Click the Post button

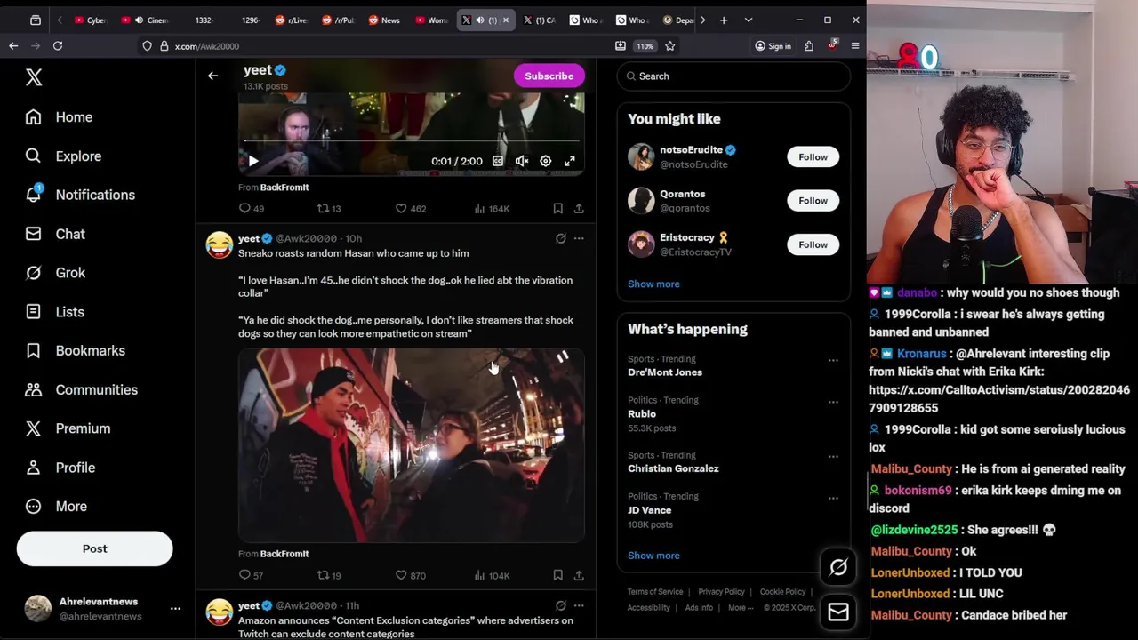[x=94, y=548]
